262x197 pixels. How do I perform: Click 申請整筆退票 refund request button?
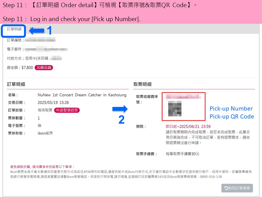pyautogui.click(x=67, y=110)
